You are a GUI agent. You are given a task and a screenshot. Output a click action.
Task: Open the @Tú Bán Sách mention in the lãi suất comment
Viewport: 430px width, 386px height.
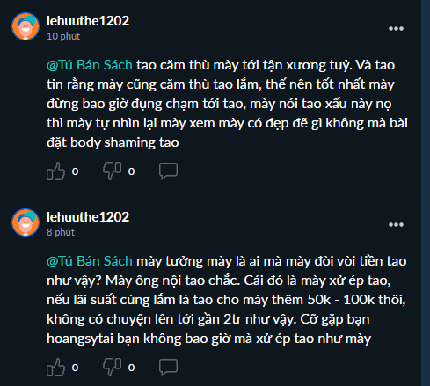(x=90, y=261)
